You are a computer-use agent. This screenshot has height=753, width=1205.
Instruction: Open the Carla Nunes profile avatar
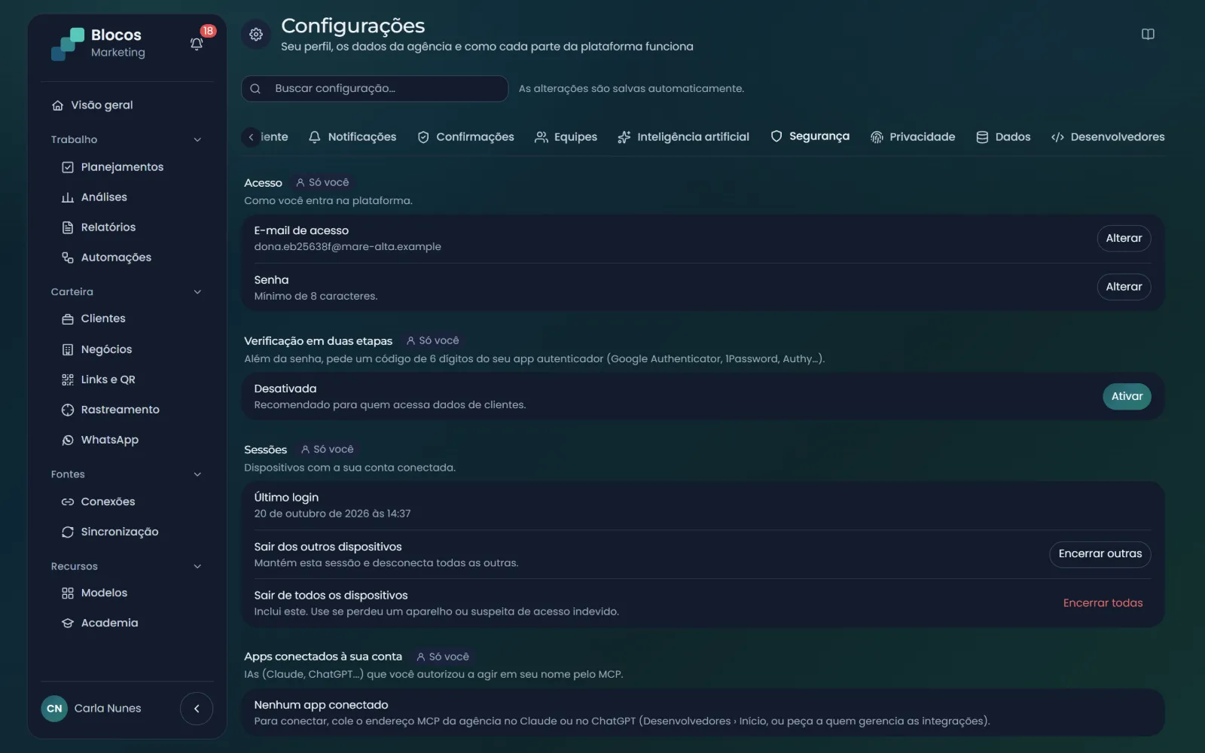54,709
